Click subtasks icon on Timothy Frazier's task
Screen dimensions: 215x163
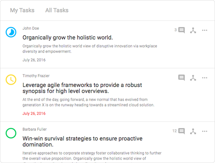(193, 78)
